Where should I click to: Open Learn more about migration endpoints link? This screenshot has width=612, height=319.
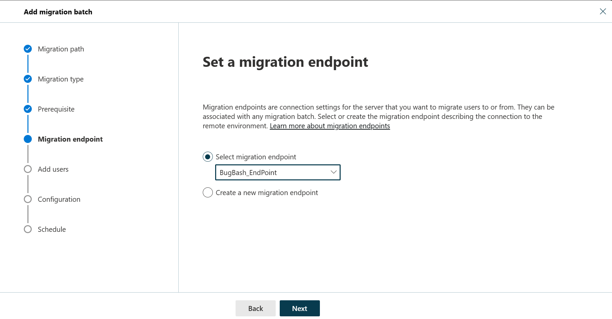click(330, 126)
